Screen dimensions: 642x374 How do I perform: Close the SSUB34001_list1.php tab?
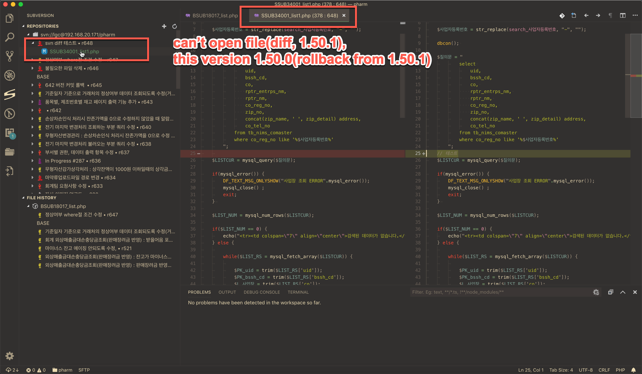pyautogui.click(x=344, y=16)
